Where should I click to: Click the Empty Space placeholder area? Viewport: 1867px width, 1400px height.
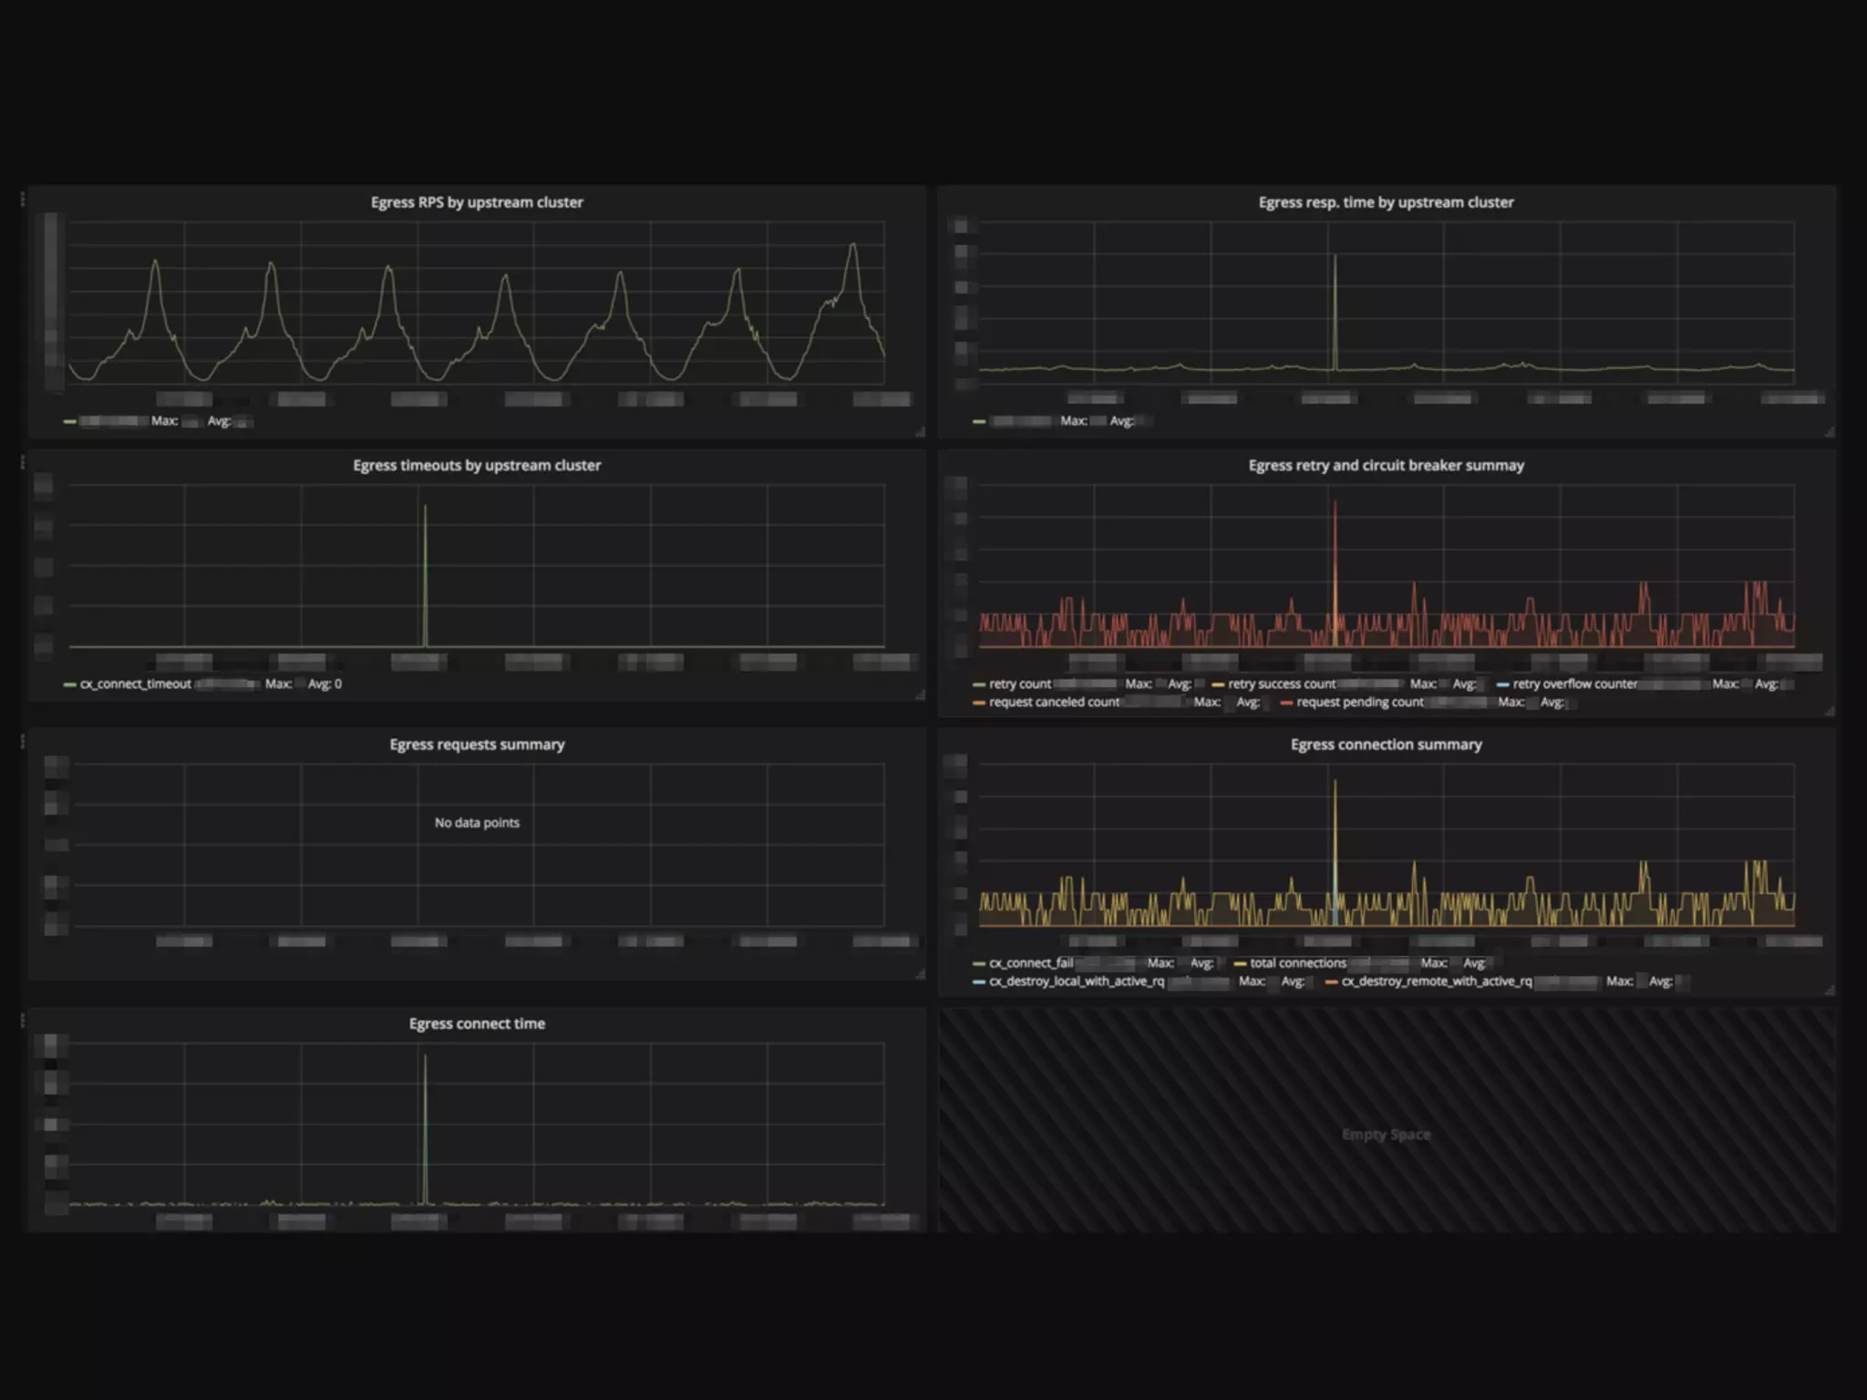click(x=1386, y=1134)
